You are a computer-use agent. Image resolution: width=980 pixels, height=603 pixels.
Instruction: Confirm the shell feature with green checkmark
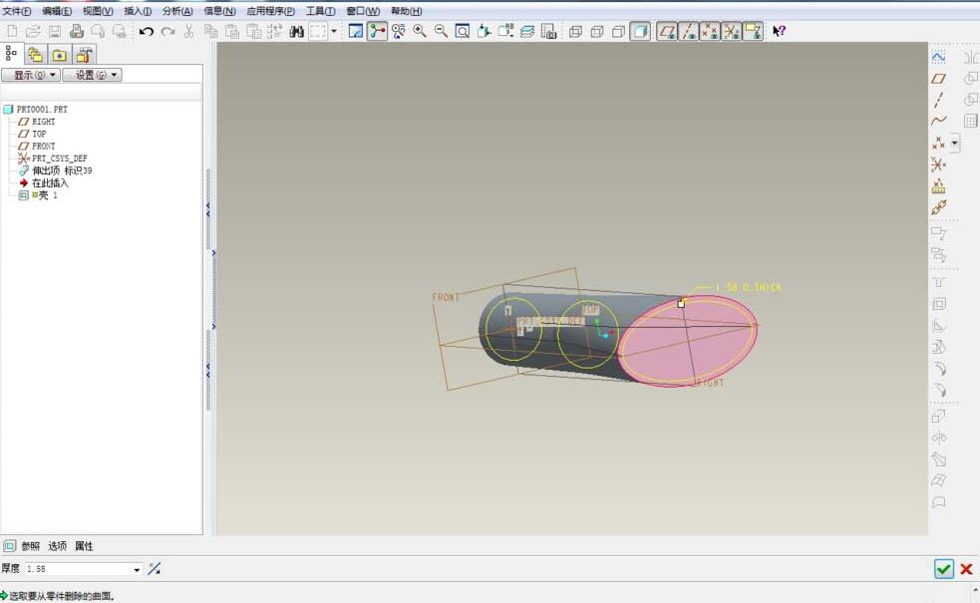pyautogui.click(x=943, y=569)
